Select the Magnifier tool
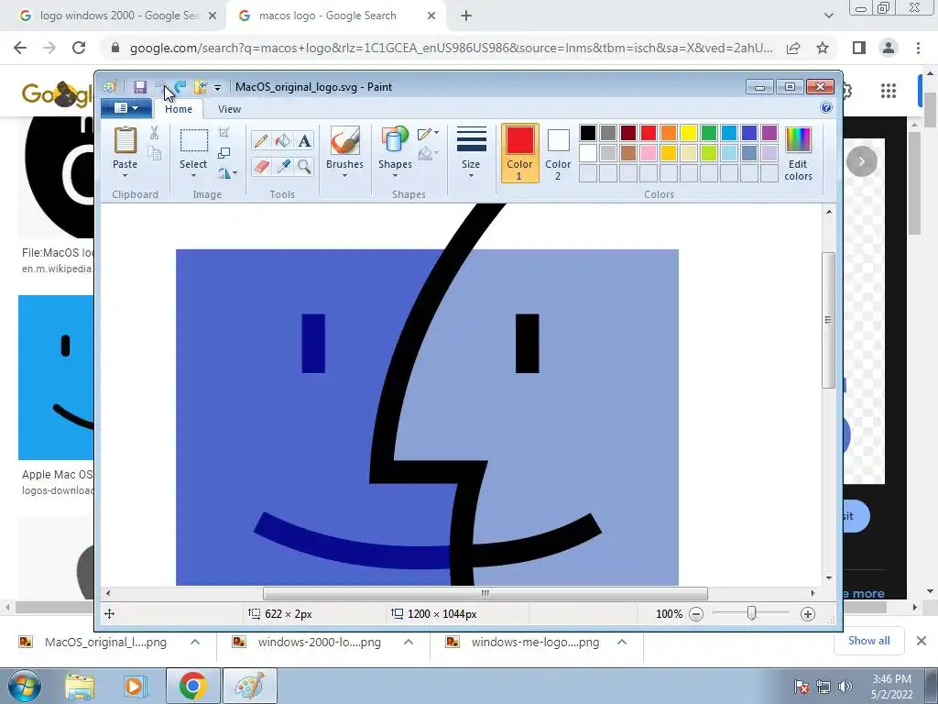The width and height of the screenshot is (938, 704). pyautogui.click(x=304, y=166)
